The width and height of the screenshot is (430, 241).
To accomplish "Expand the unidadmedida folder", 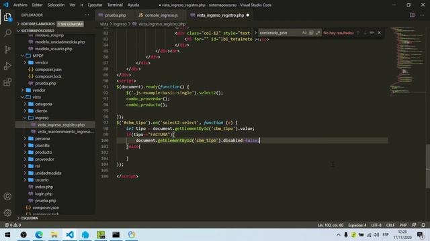I will click(48, 173).
